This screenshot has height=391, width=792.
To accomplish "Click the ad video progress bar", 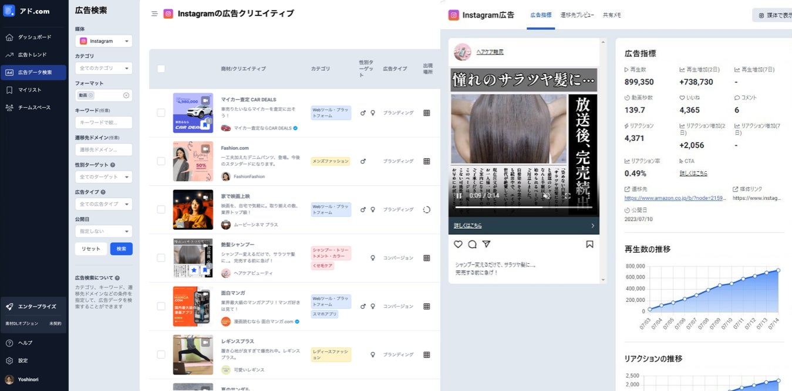I will (x=524, y=206).
